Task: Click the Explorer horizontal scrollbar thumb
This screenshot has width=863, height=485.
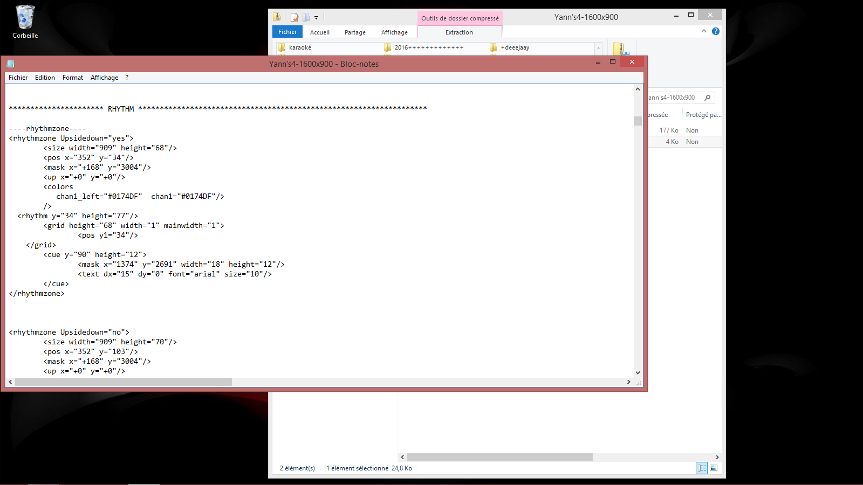Action: (x=500, y=457)
